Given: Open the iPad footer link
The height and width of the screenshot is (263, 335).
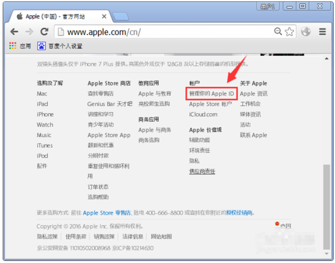Looking at the screenshot, I should click(42, 104).
